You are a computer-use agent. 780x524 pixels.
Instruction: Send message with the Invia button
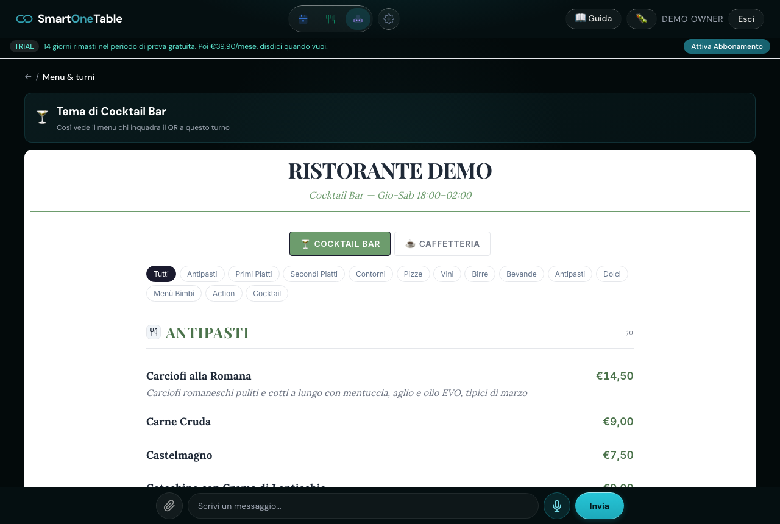(x=600, y=506)
